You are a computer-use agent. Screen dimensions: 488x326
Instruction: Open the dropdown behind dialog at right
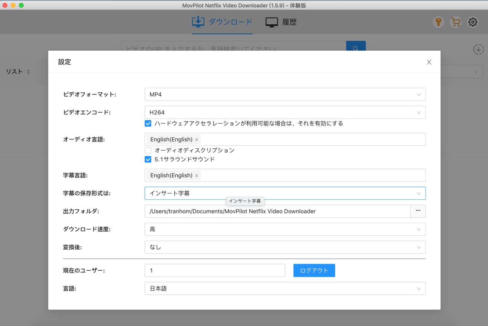[462, 72]
